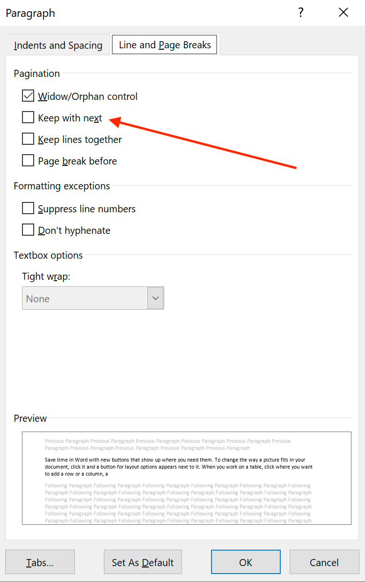This screenshot has width=365, height=582.
Task: Open the dialog Help icon
Action: (301, 13)
